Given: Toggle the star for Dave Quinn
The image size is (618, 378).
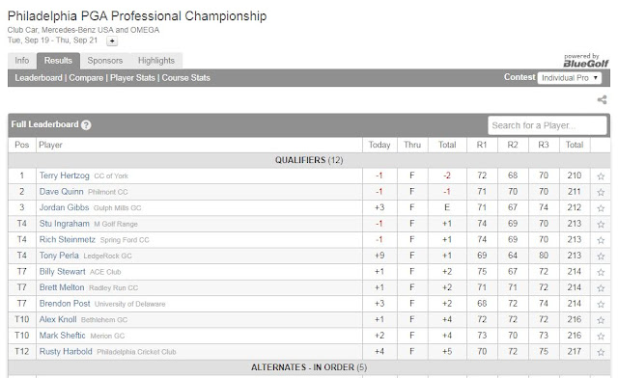Looking at the screenshot, I should click(601, 192).
